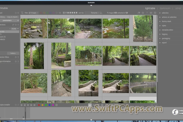Select the stone ruins with fence thumbnail
Screen dimensions: 183x122
88,56
